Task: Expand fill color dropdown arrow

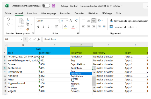Action: [69, 27]
